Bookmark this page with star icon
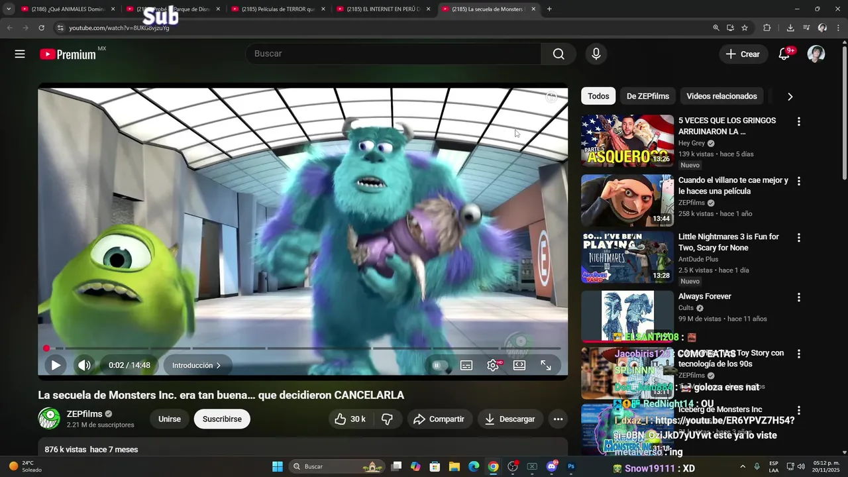Viewport: 848px width, 477px height. tap(745, 28)
